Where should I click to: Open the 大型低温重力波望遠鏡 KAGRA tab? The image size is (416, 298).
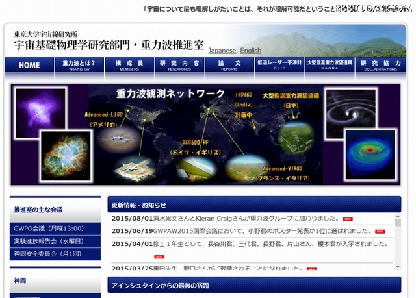point(330,65)
